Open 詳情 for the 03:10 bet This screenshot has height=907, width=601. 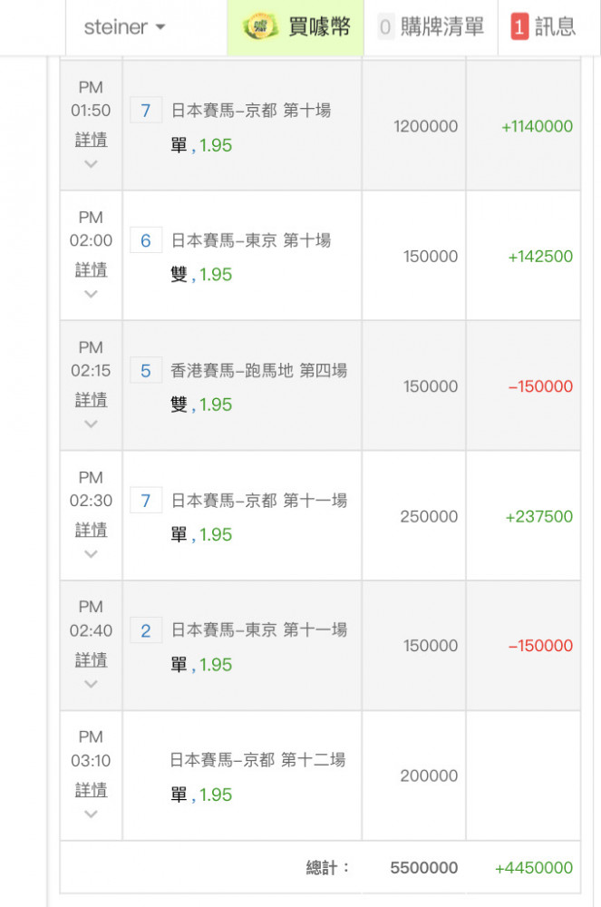click(x=91, y=790)
